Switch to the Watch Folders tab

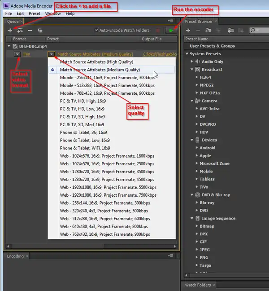pos(198,285)
